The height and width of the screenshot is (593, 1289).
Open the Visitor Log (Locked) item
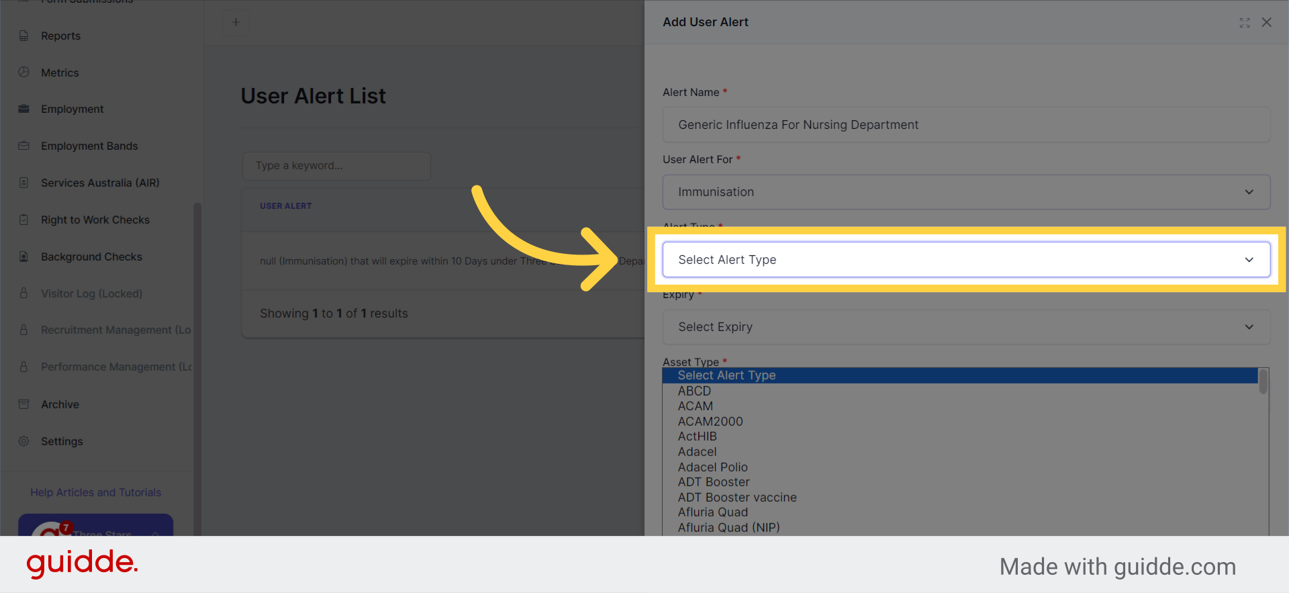[91, 293]
